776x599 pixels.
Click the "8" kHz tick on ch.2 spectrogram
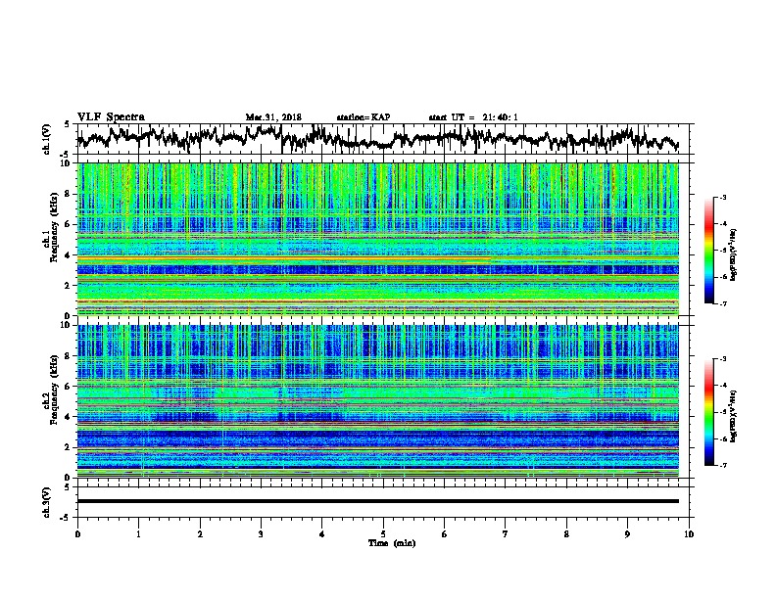tap(69, 356)
